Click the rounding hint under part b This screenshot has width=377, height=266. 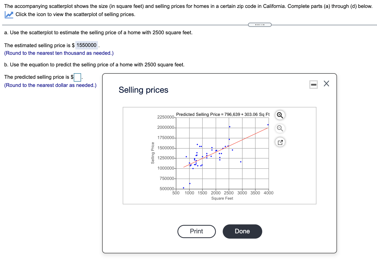50,85
